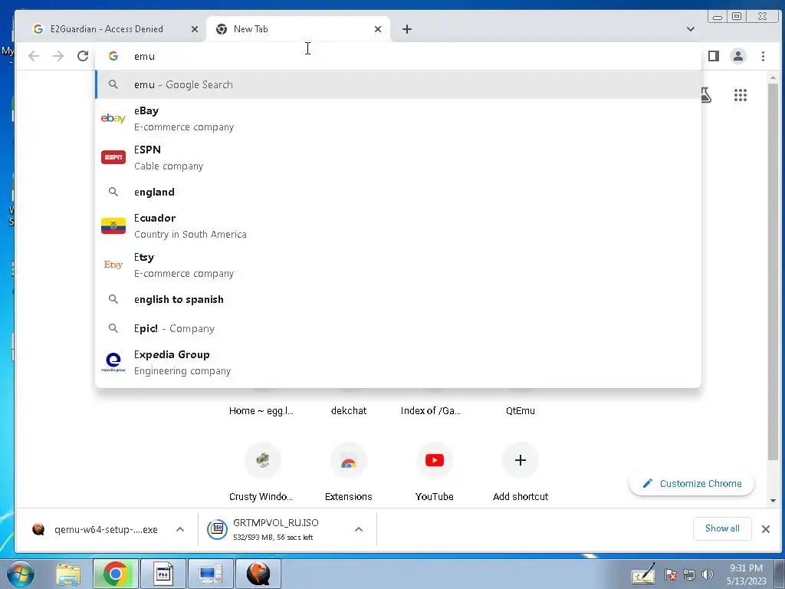Viewport: 785px width, 589px height.
Task: Click the Search Labs flask icon
Action: tap(706, 95)
